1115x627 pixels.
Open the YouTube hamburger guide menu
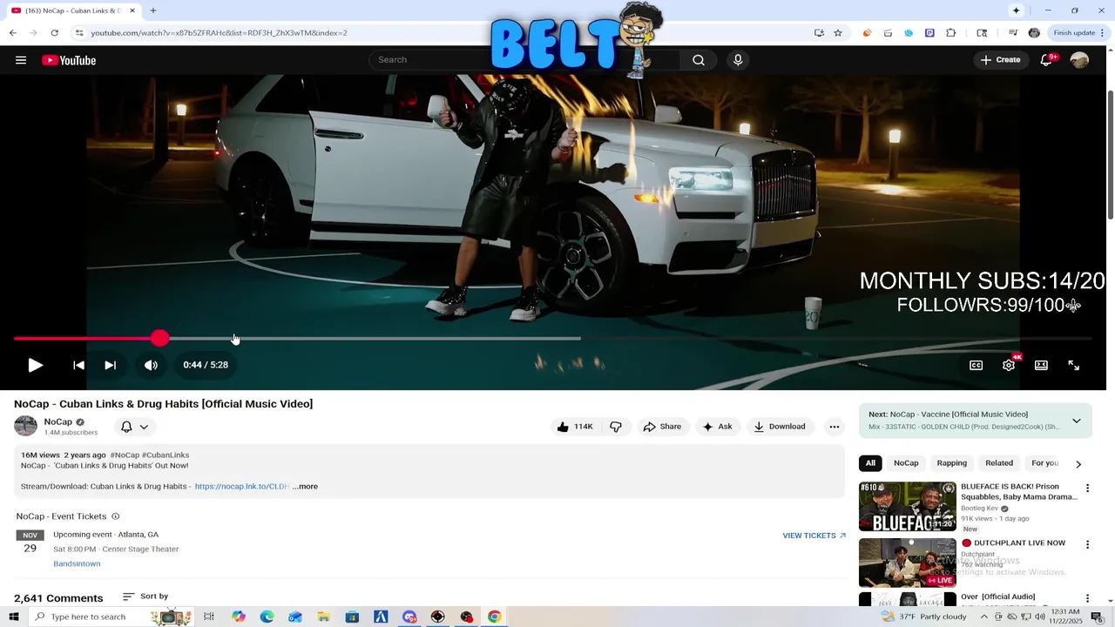click(21, 60)
